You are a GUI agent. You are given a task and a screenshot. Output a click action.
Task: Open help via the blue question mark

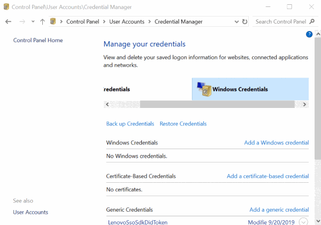click(309, 34)
